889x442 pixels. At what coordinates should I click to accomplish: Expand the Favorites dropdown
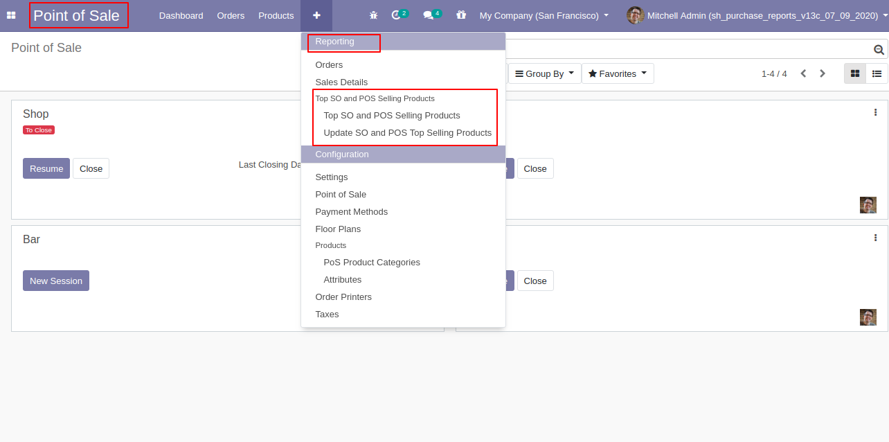coord(617,73)
